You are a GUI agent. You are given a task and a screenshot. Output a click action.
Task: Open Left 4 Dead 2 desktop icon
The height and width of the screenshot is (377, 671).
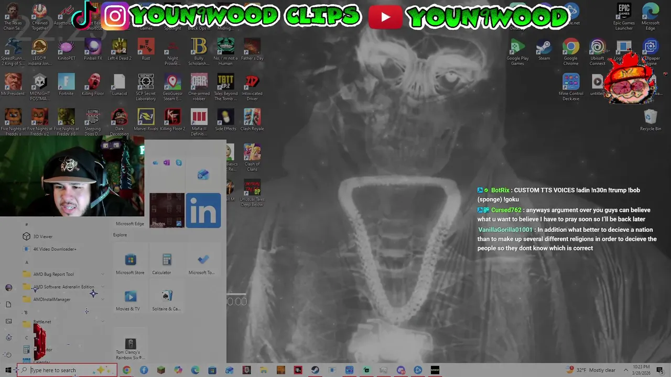point(119,50)
